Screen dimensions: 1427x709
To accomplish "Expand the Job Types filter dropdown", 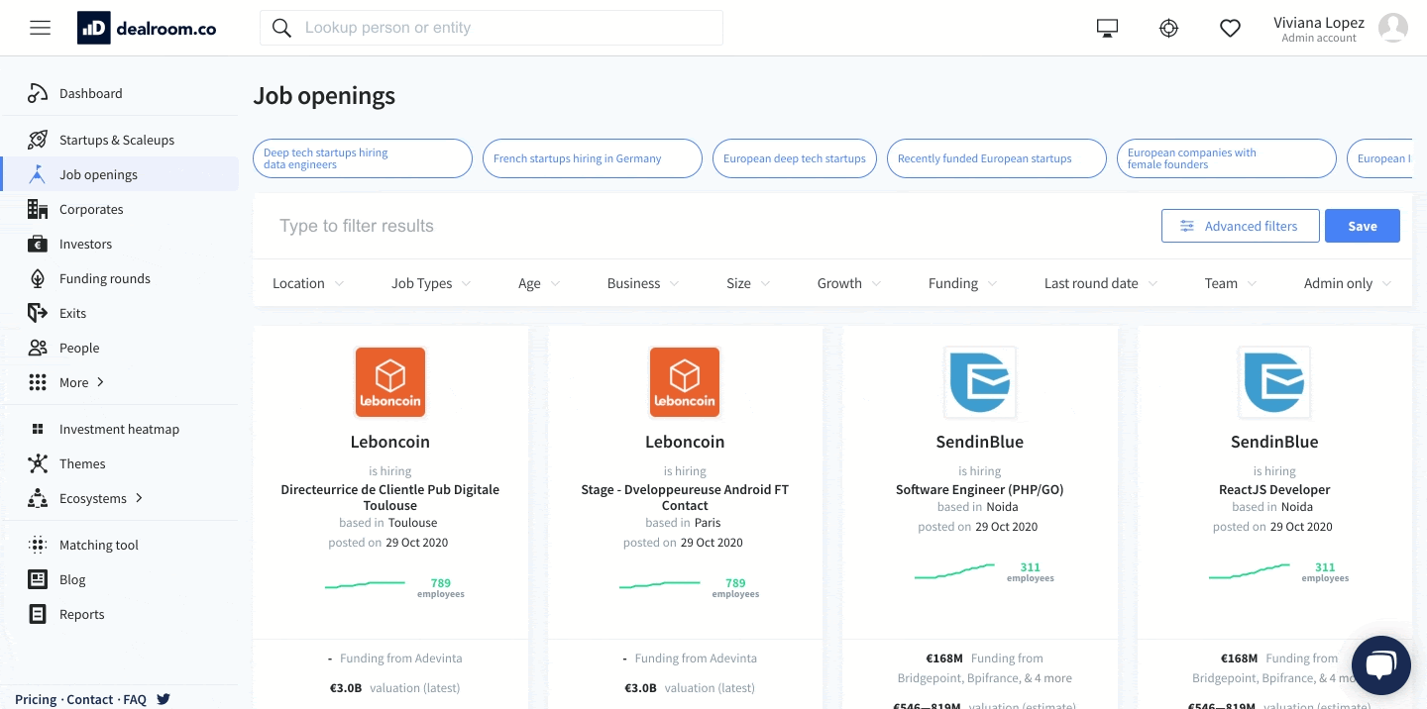I will [x=431, y=283].
